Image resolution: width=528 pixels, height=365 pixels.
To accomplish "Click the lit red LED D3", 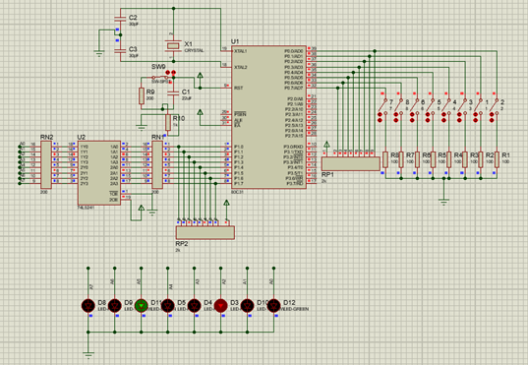I will [220, 305].
